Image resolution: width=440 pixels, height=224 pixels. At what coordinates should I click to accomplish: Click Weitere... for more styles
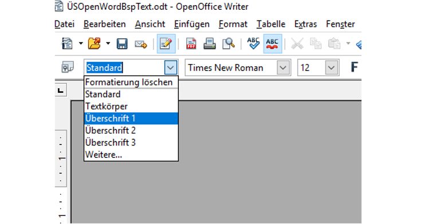[131, 155]
